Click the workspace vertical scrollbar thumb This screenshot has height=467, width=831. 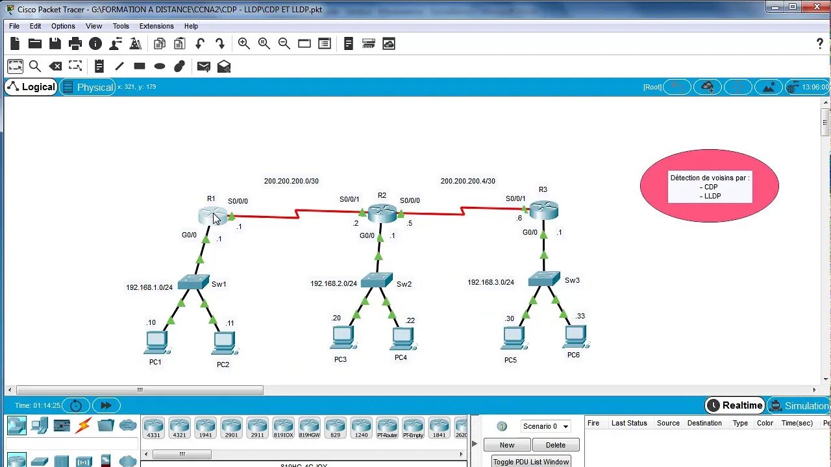pyautogui.click(x=825, y=122)
